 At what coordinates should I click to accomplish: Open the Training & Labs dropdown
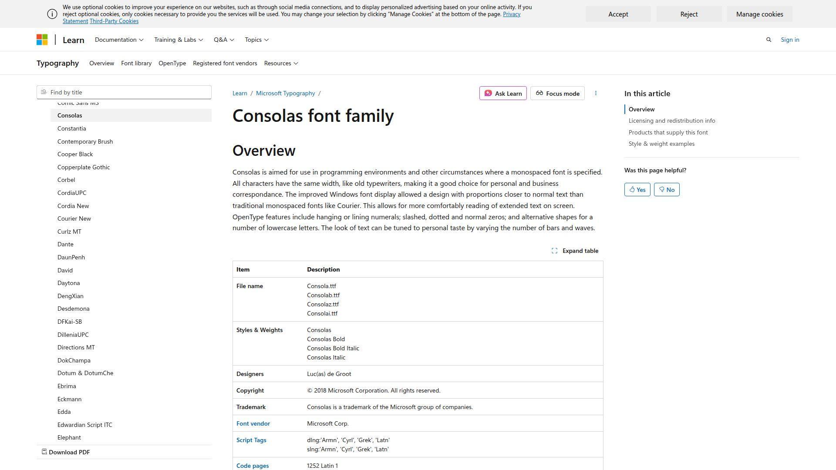pyautogui.click(x=179, y=40)
